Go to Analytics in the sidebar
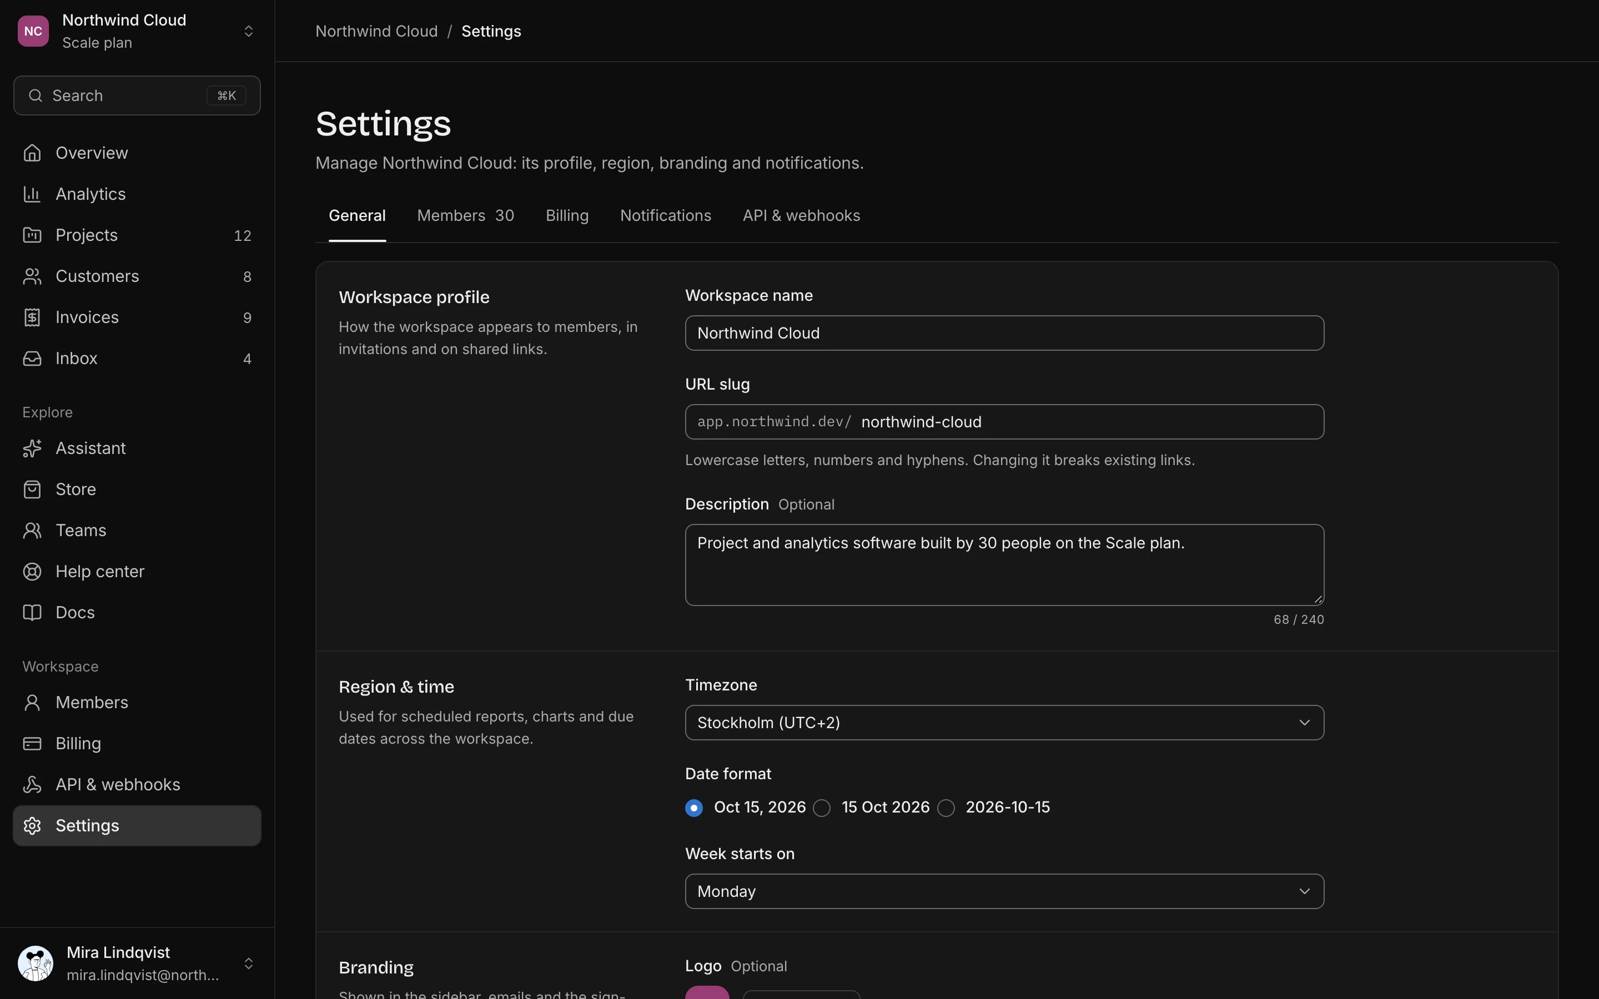This screenshot has height=999, width=1599. (x=137, y=194)
